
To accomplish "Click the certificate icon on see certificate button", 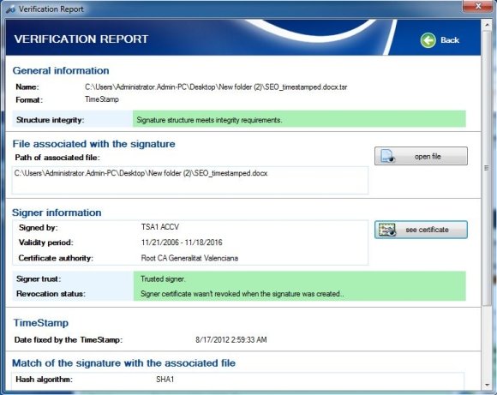I will click(x=387, y=230).
